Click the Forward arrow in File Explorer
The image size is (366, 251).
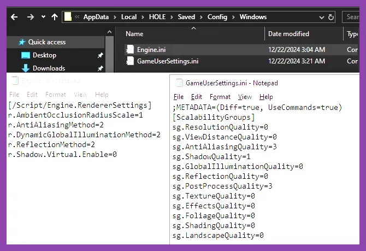[x=31, y=17]
